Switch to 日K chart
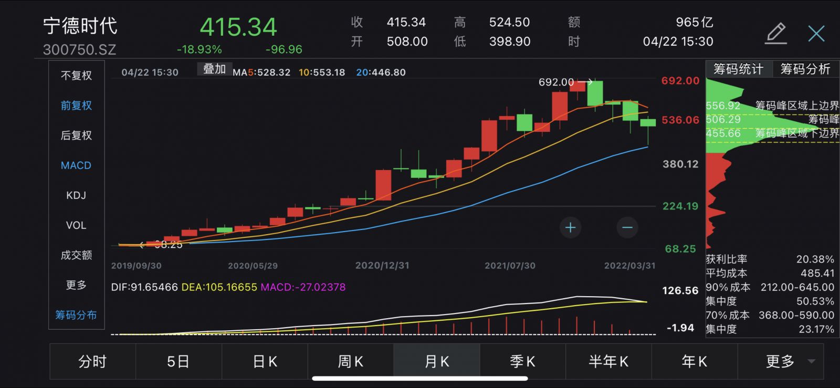840x388 pixels. pyautogui.click(x=265, y=361)
